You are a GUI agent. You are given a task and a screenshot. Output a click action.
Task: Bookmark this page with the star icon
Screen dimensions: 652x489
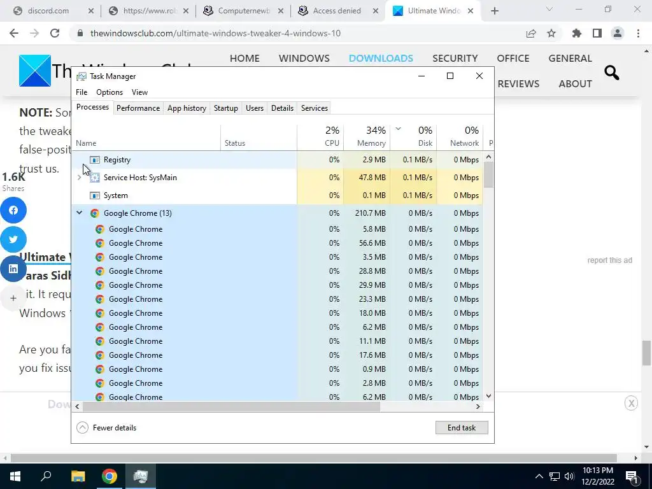click(551, 33)
